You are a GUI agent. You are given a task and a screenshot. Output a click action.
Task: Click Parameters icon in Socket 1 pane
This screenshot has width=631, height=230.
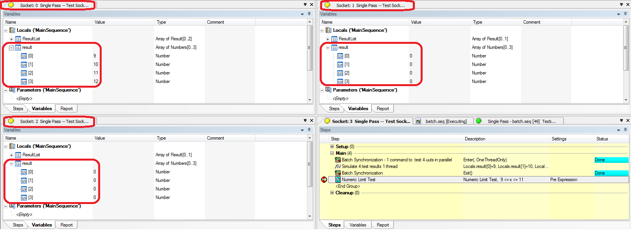click(328, 90)
